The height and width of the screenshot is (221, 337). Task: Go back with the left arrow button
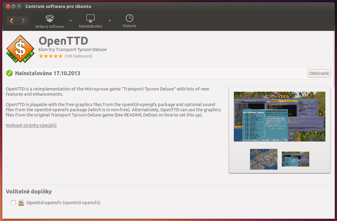12,21
